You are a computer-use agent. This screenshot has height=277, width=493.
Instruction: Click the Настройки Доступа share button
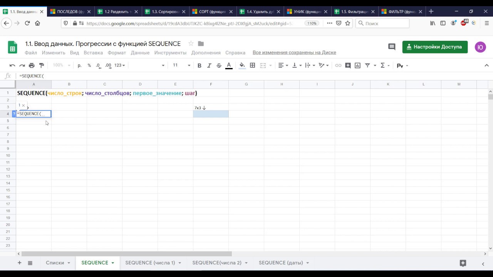click(435, 47)
